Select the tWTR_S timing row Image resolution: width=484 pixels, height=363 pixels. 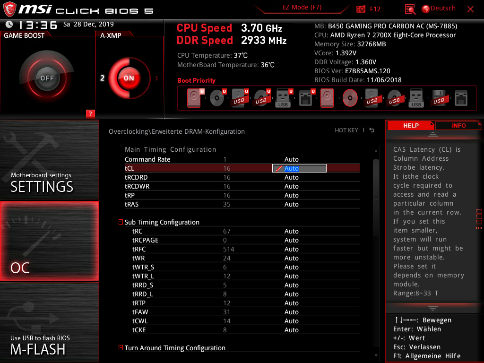coord(246,267)
